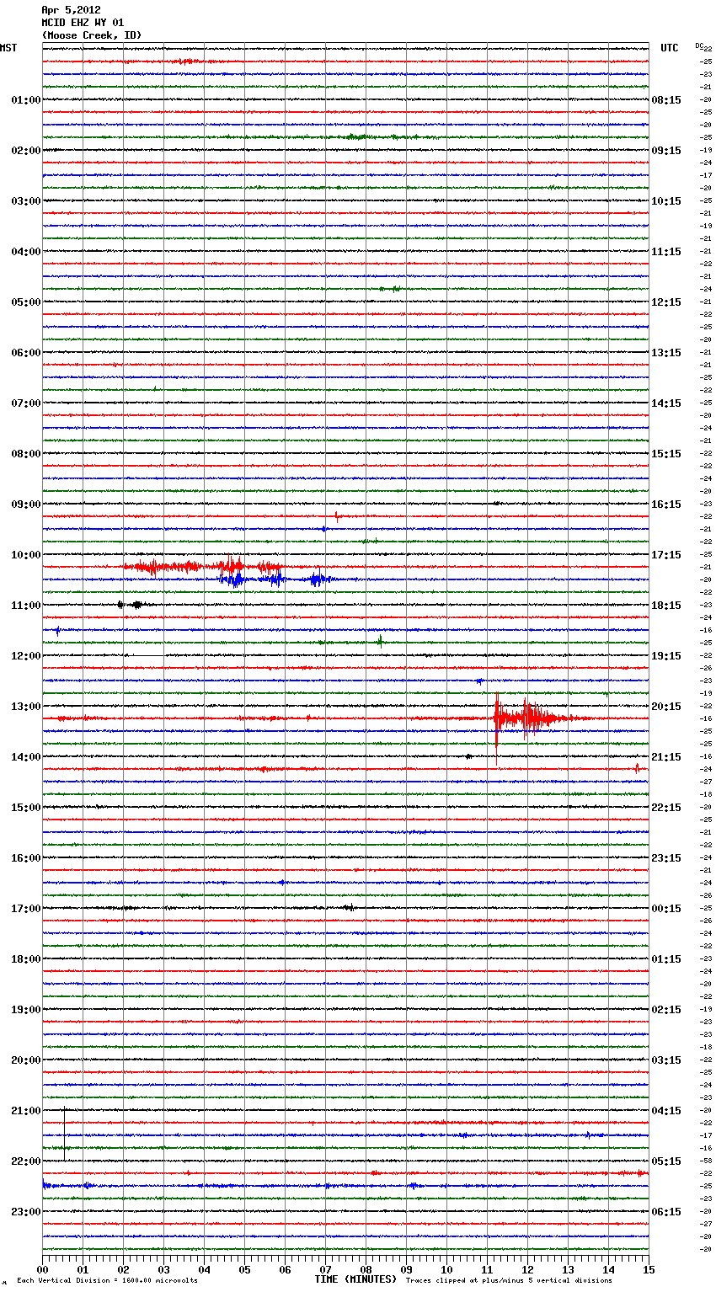The height and width of the screenshot is (1292, 716).
Task: Click the tall black vertical spike near 21:00 MST
Action: coord(64,1135)
